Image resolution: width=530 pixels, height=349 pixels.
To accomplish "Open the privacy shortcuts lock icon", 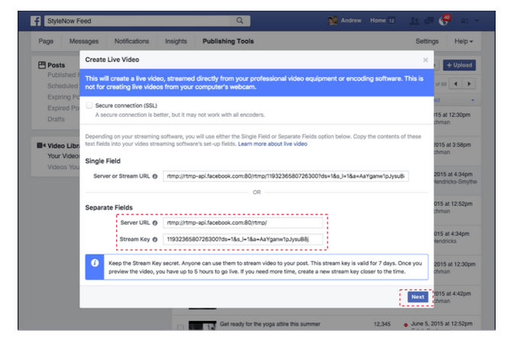I will (x=464, y=21).
